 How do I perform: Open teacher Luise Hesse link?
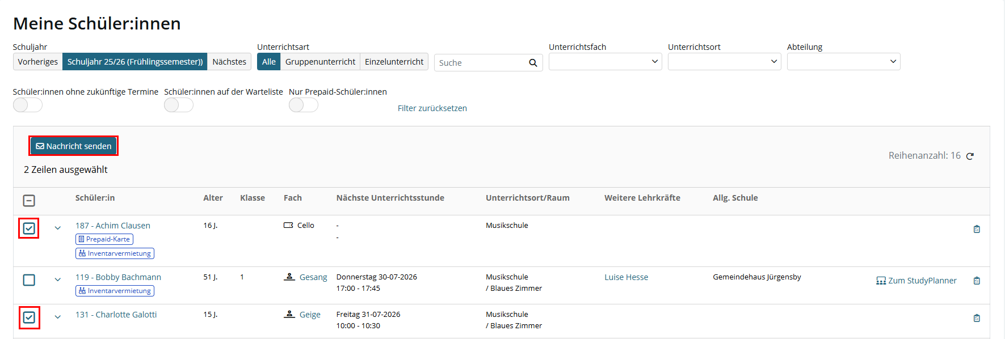[626, 277]
